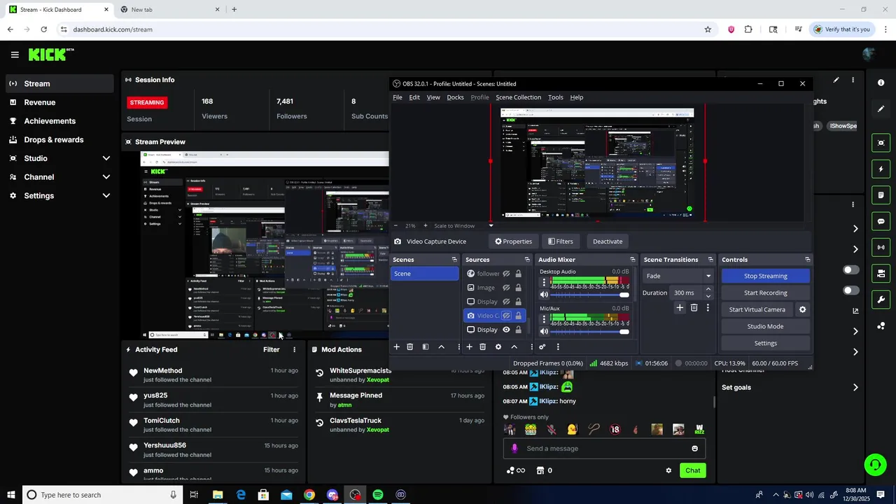Viewport: 896px width, 504px height.
Task: Toggle lock on the Image source
Action: click(x=518, y=288)
